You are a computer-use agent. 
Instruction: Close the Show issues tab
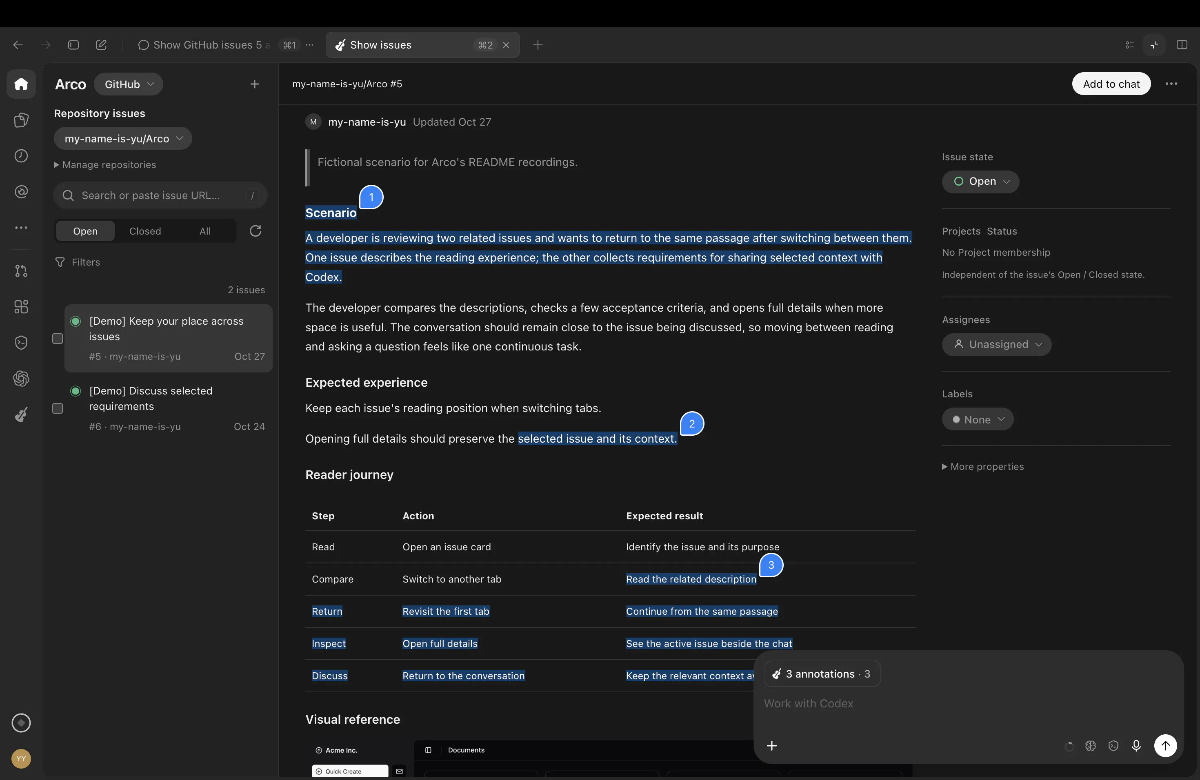click(506, 45)
